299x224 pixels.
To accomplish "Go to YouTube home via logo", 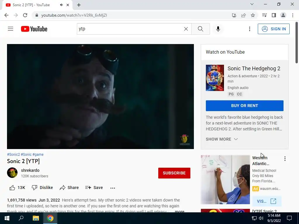I will [x=34, y=29].
